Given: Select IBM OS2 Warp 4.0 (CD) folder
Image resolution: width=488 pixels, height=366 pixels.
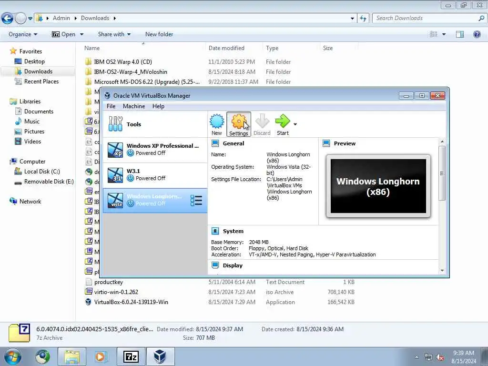Looking at the screenshot, I should (123, 61).
